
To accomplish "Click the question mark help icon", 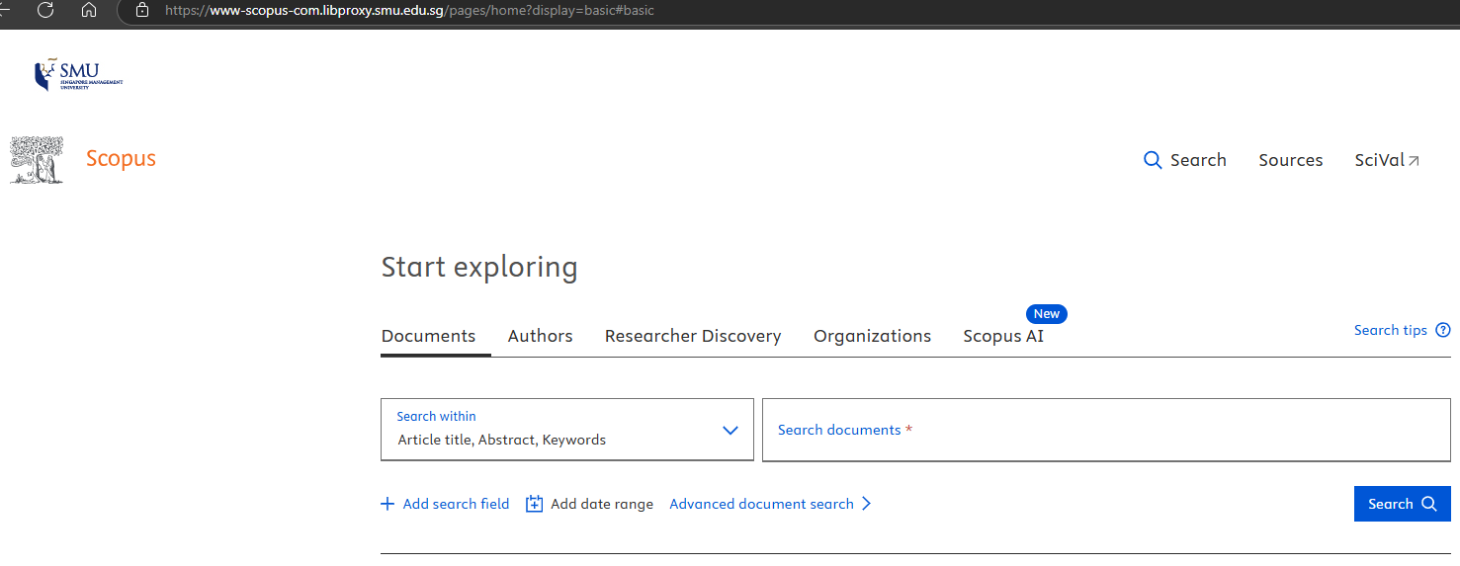I will [x=1443, y=330].
